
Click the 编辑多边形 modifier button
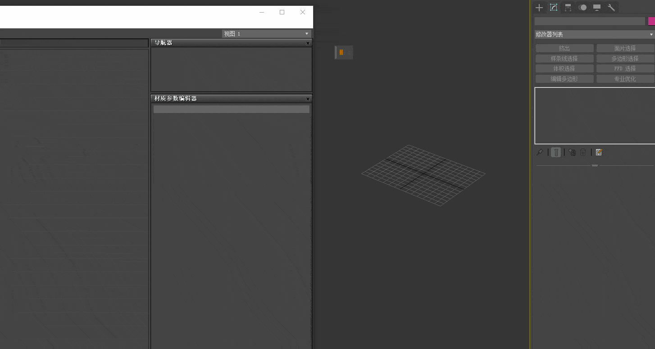pos(564,79)
